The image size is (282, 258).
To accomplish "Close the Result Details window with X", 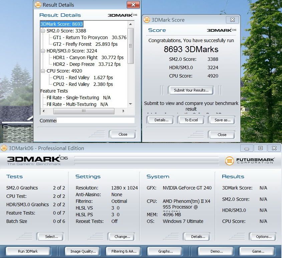I will [133, 5].
